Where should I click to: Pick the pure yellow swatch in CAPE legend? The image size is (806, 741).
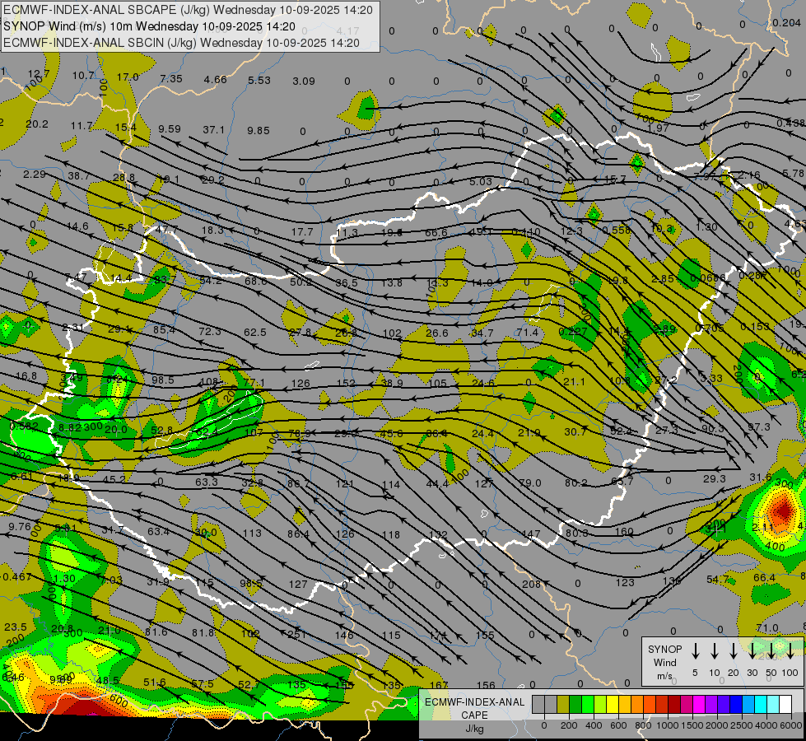pyautogui.click(x=613, y=704)
